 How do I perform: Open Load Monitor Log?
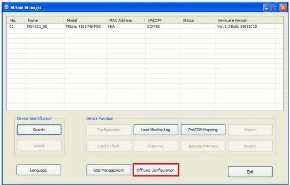[156, 130]
